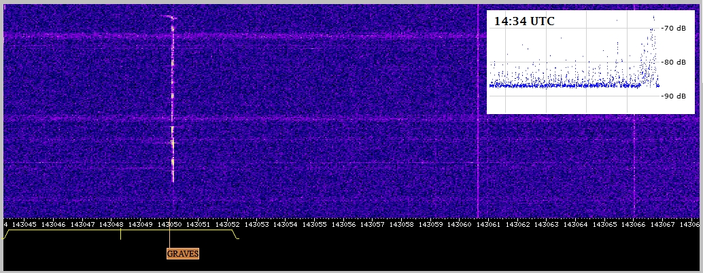Choose 143054 on the frequency axis
The width and height of the screenshot is (703, 273).
[x=286, y=224]
